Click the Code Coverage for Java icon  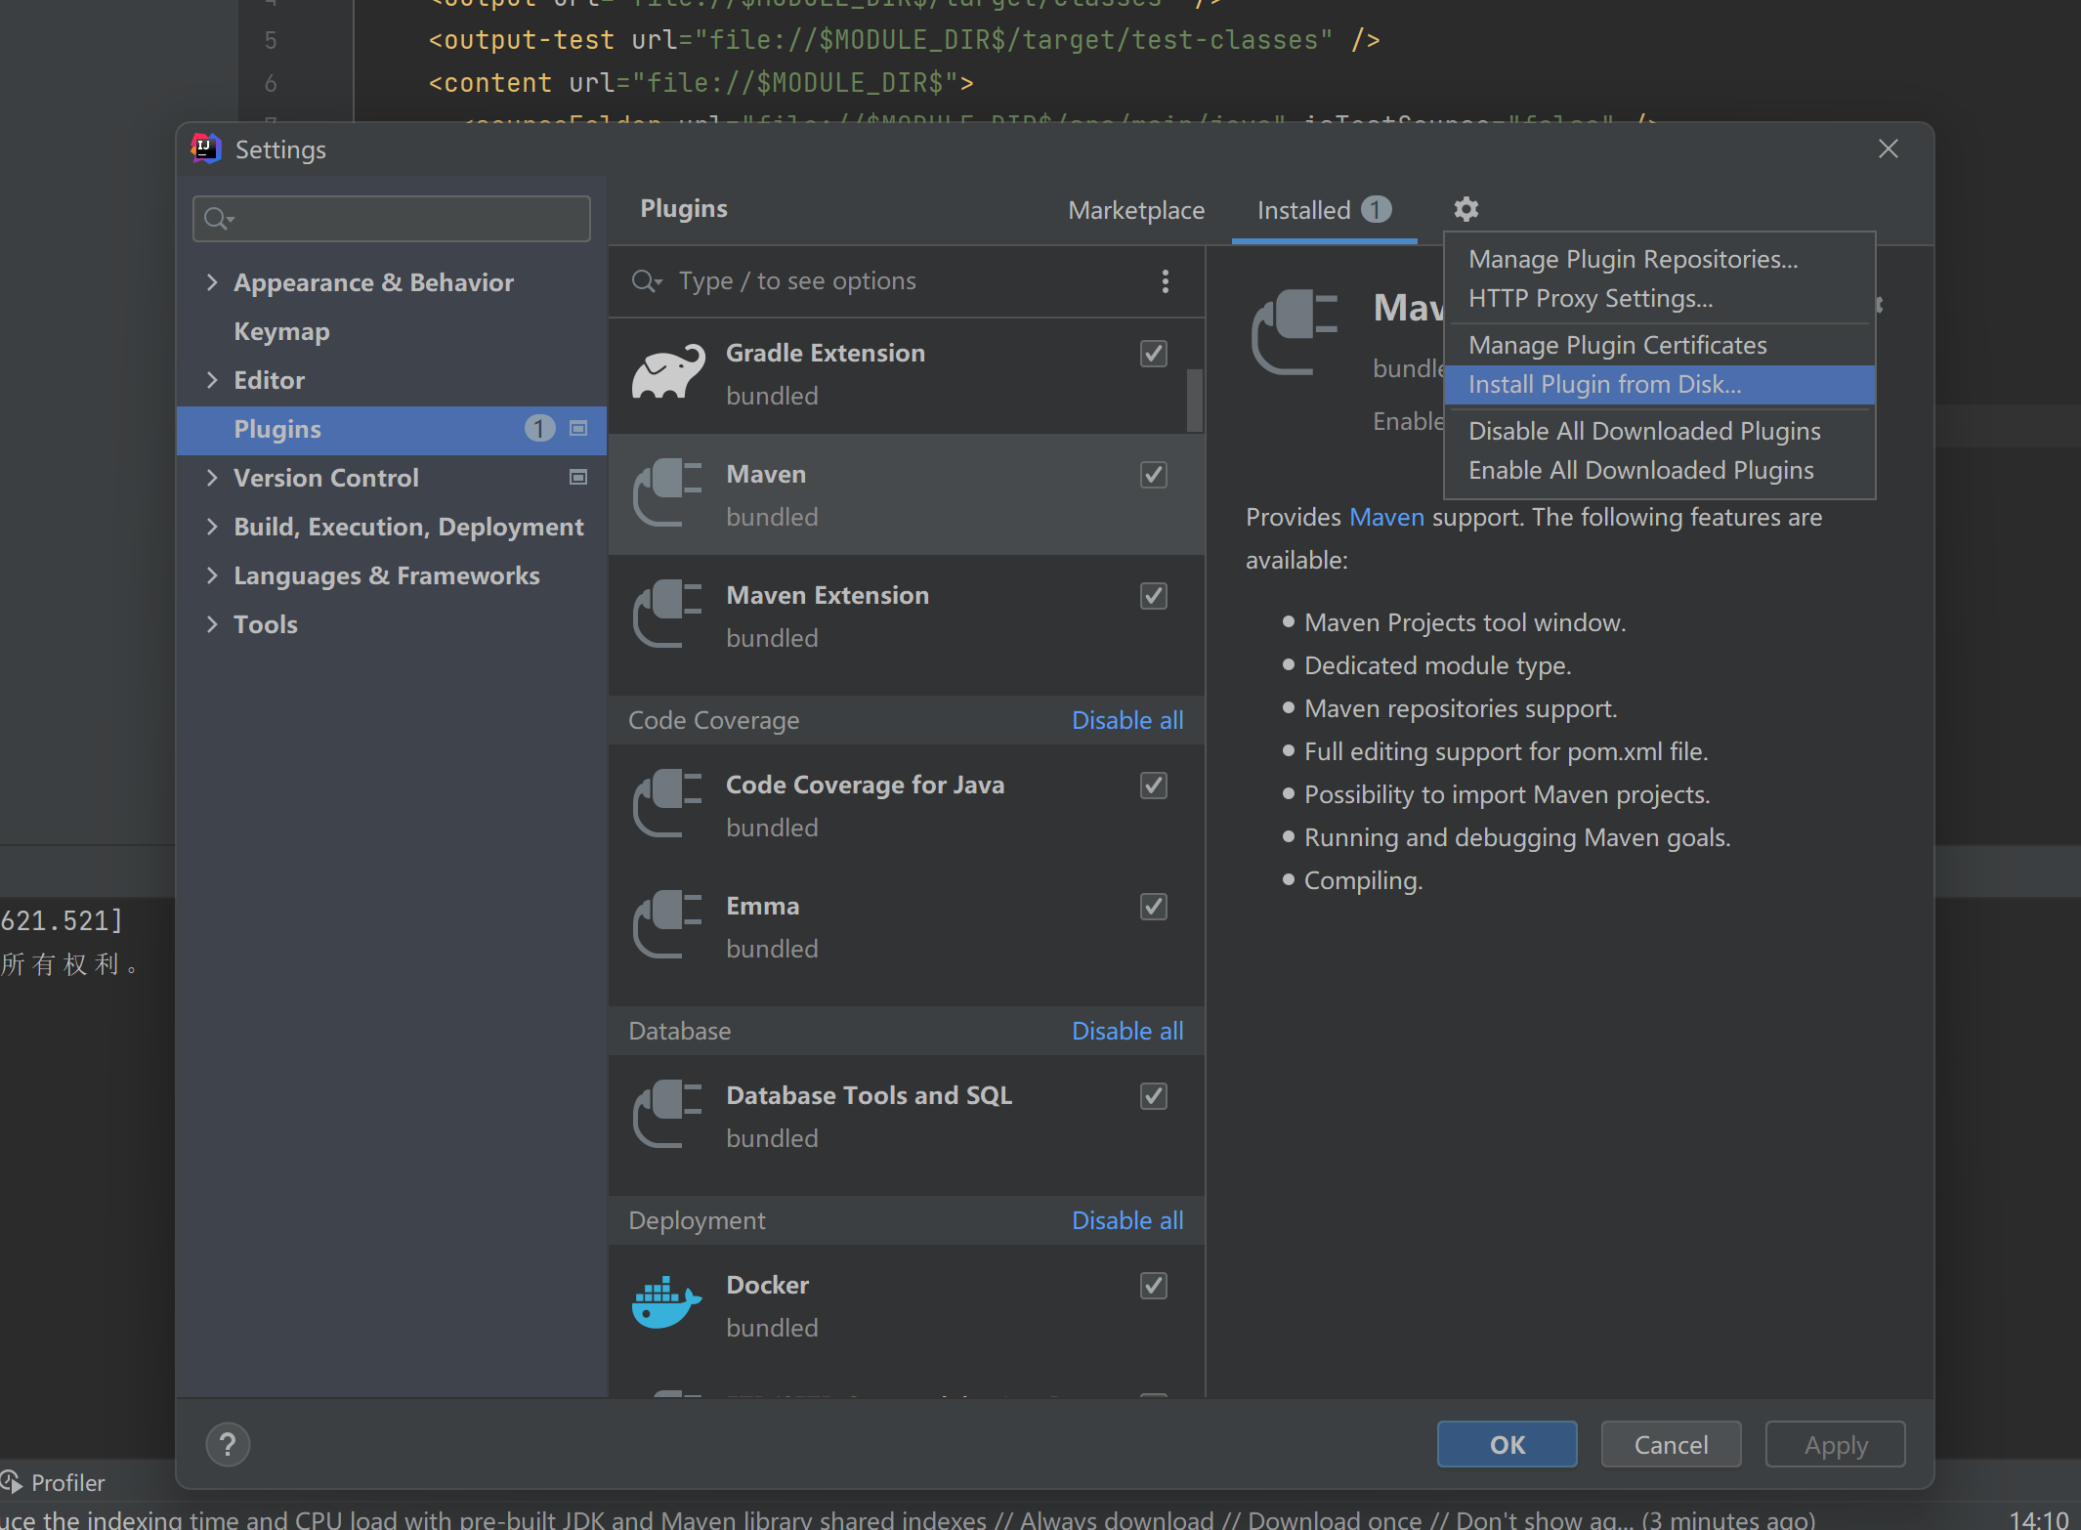pos(668,804)
